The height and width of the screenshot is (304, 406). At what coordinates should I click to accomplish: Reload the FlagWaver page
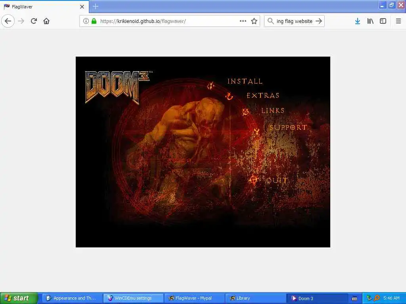click(x=34, y=21)
